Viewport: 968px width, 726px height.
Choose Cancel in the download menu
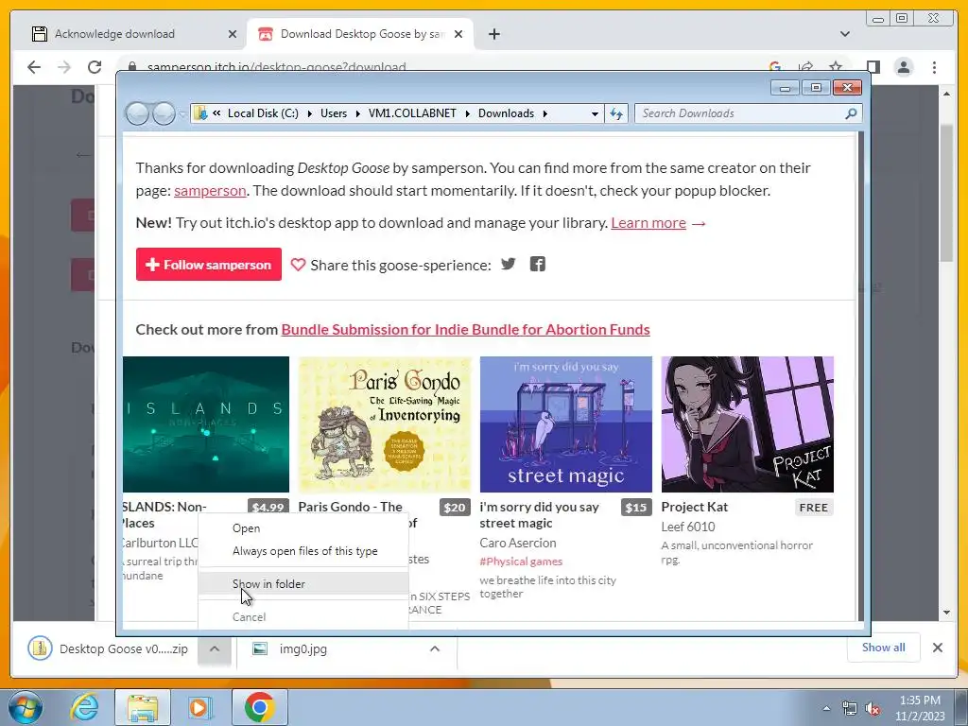303,616
